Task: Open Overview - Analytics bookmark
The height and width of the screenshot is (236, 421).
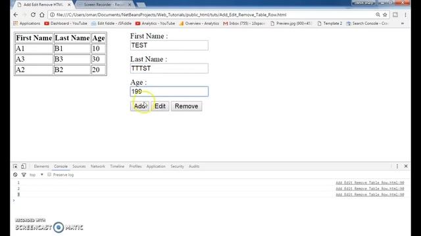Action: (x=199, y=24)
